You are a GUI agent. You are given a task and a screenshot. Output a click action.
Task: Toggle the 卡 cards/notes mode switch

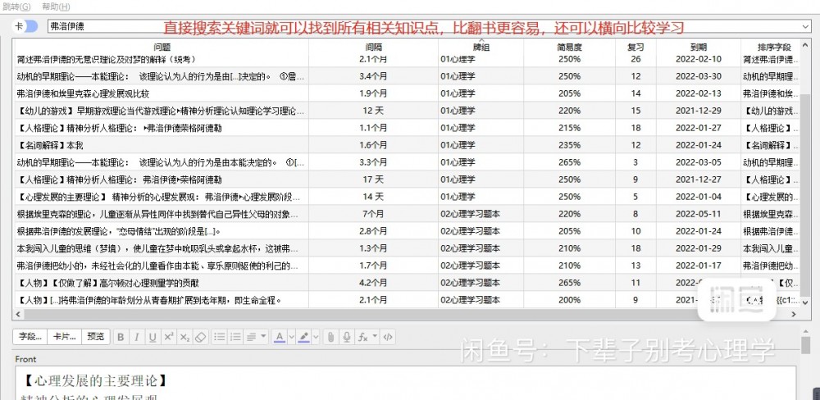pos(26,26)
